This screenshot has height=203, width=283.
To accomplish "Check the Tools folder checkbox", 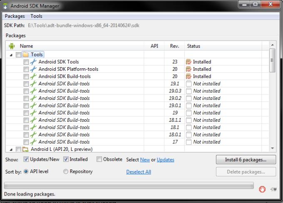I will point(18,55).
